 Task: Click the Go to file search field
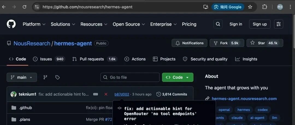[130, 77]
